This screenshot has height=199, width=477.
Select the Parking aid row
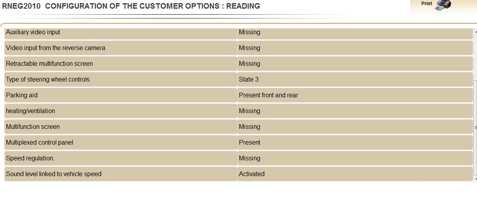(238, 95)
